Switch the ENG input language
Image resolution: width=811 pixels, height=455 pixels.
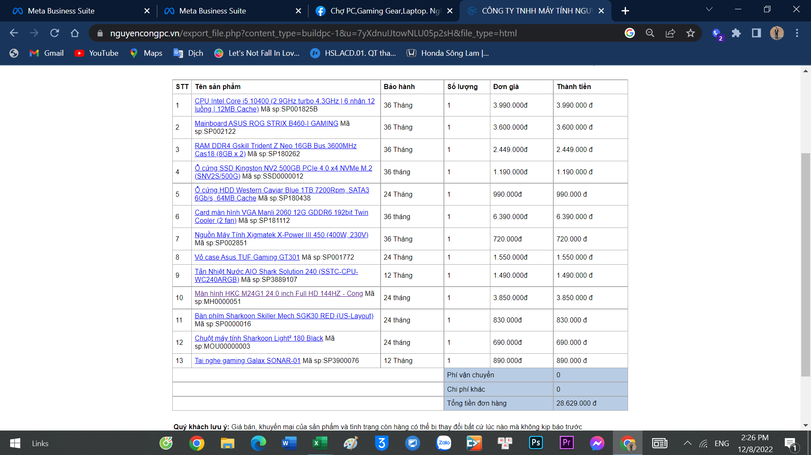[x=722, y=443]
